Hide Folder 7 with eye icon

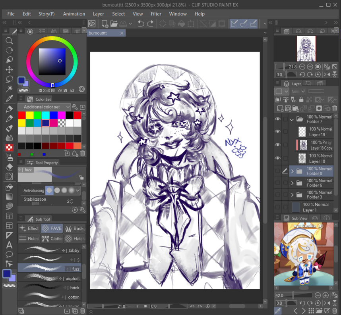tap(278, 119)
